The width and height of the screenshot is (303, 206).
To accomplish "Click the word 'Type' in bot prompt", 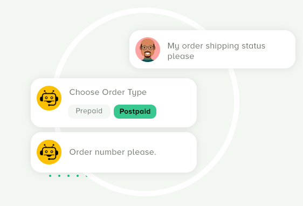I will click(137, 93).
